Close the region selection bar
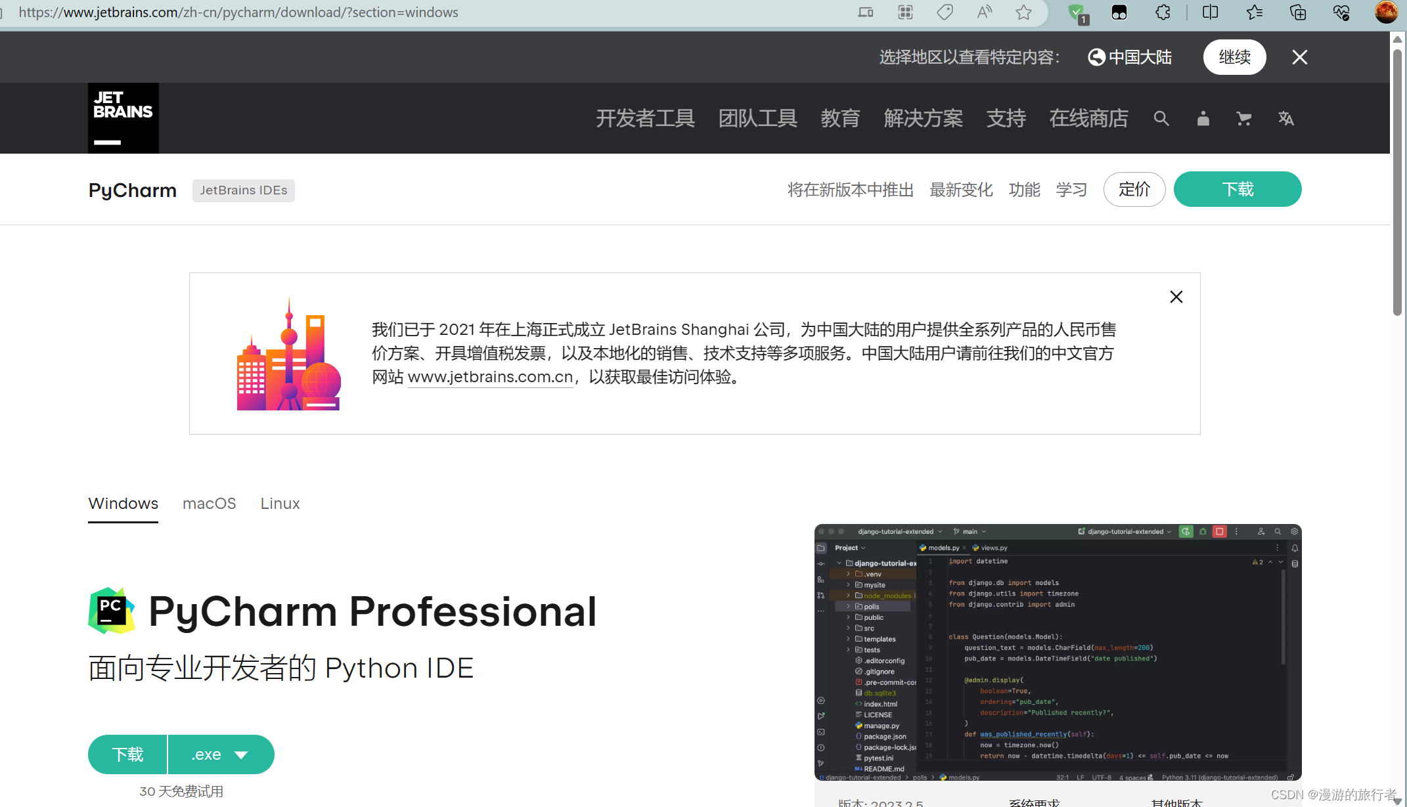Image resolution: width=1407 pixels, height=807 pixels. coord(1299,57)
